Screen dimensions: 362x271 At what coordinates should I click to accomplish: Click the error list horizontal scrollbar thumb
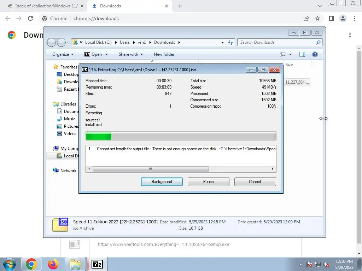pyautogui.click(x=151, y=169)
